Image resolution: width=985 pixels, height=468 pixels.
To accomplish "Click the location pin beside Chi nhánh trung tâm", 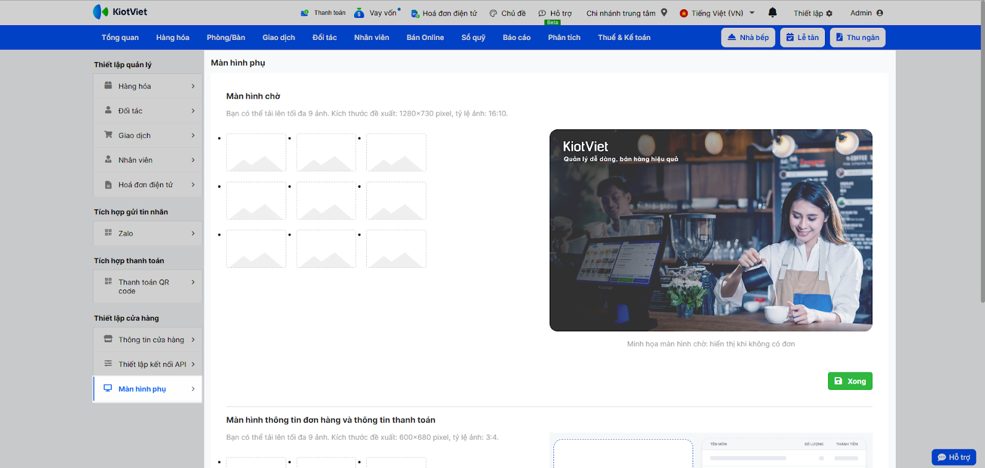I will coord(664,12).
